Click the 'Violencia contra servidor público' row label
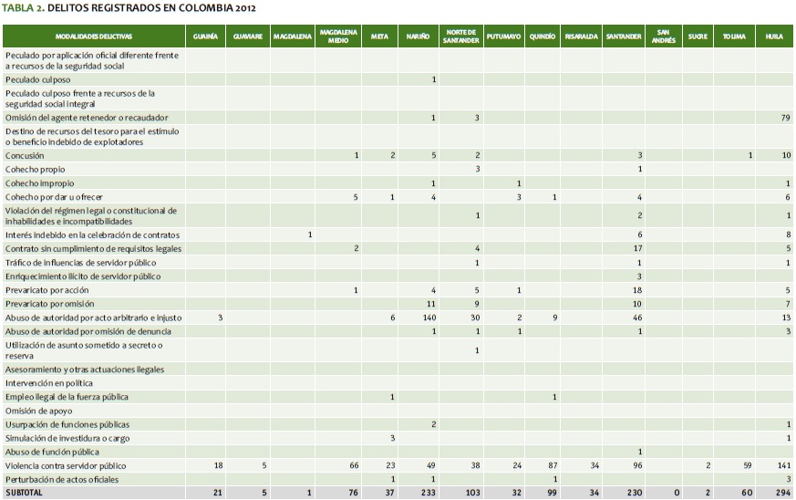The width and height of the screenshot is (796, 500). [x=66, y=465]
